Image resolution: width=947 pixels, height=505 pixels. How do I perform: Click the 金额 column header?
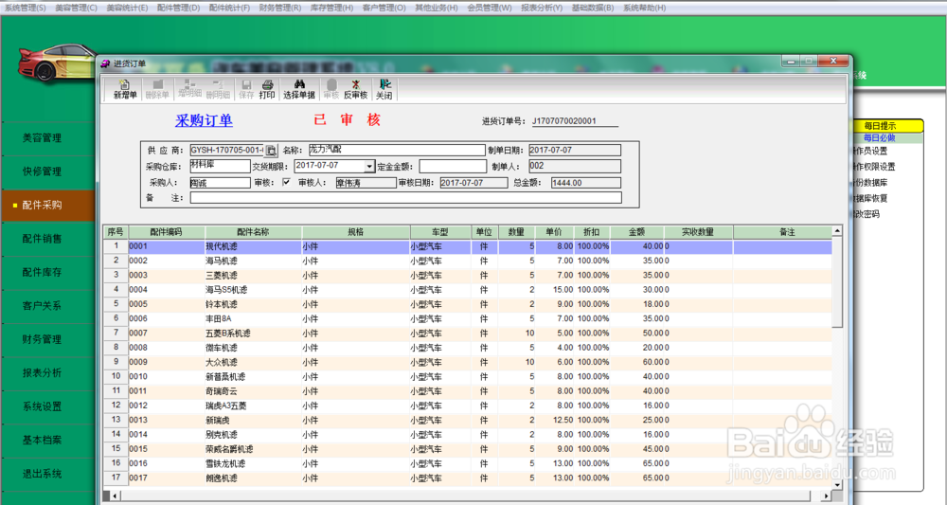coord(637,232)
